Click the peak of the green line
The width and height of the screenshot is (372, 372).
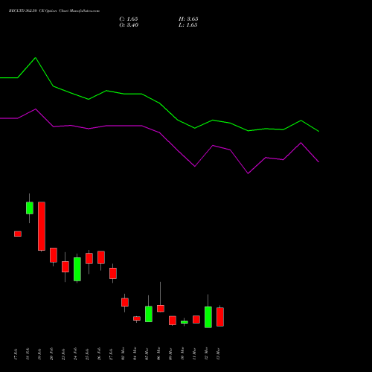pyautogui.click(x=36, y=58)
